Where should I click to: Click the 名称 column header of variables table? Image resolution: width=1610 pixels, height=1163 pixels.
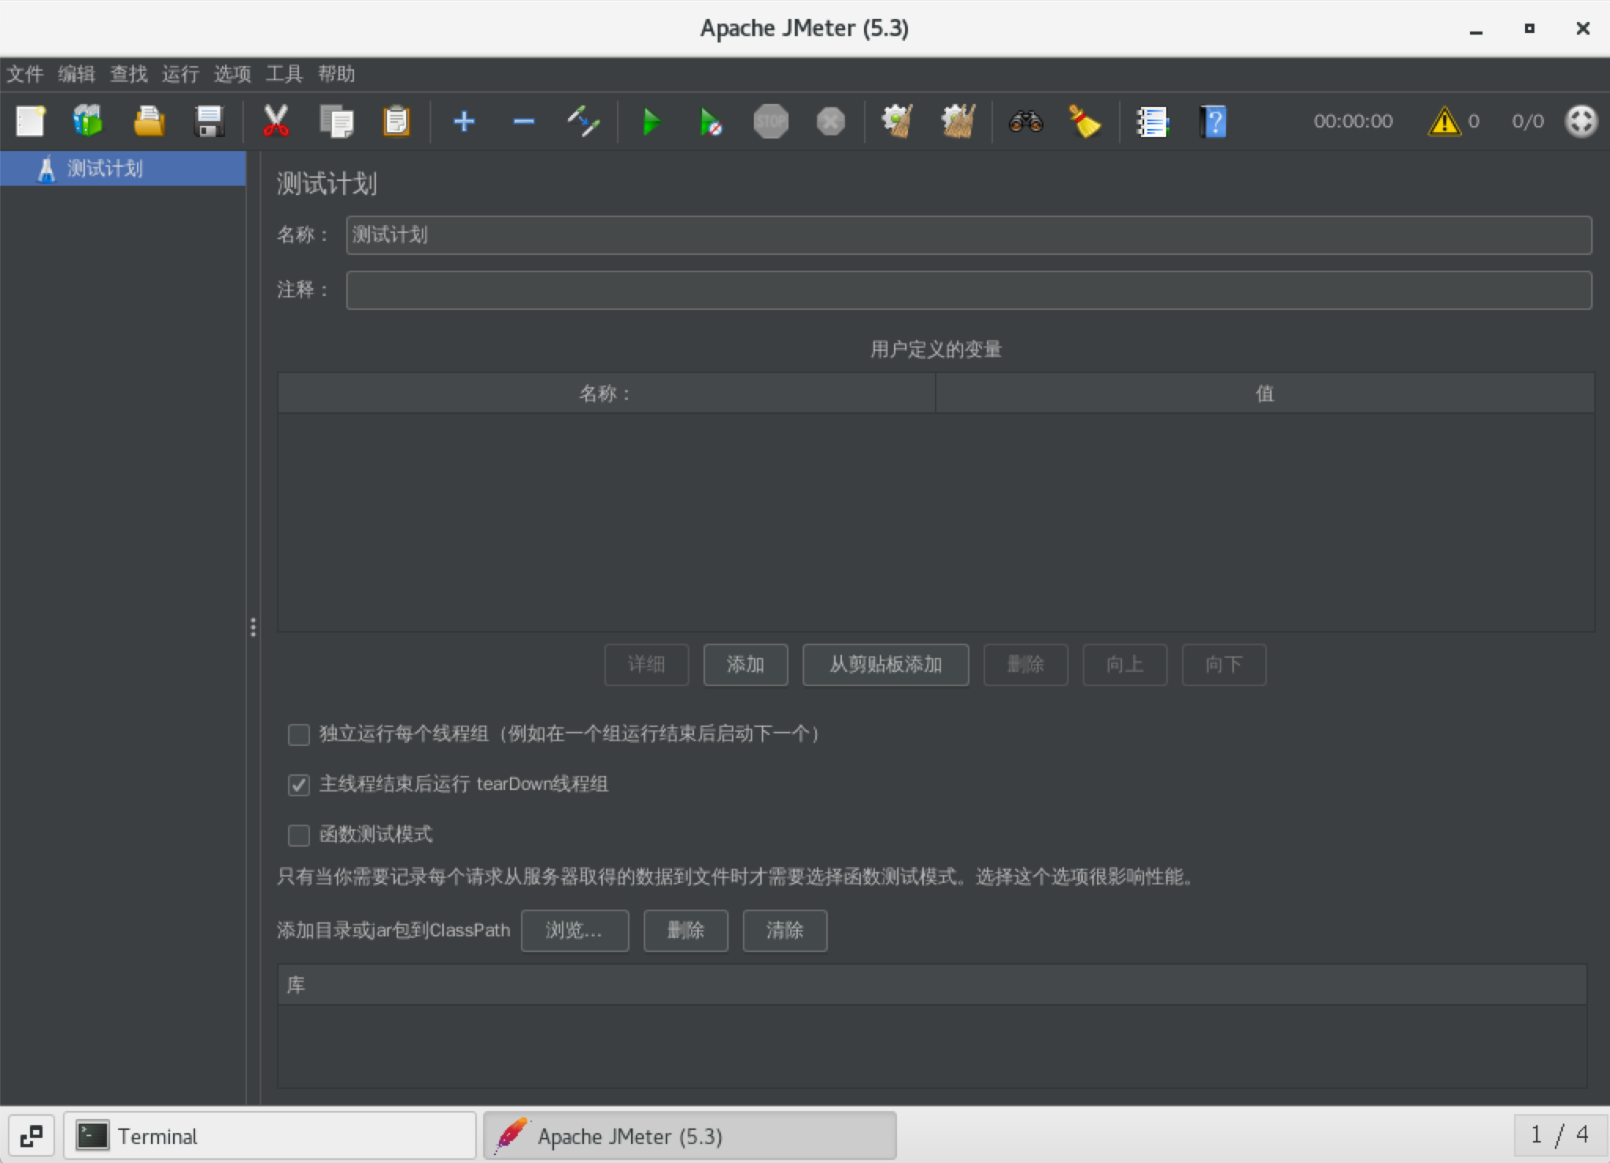coord(606,393)
